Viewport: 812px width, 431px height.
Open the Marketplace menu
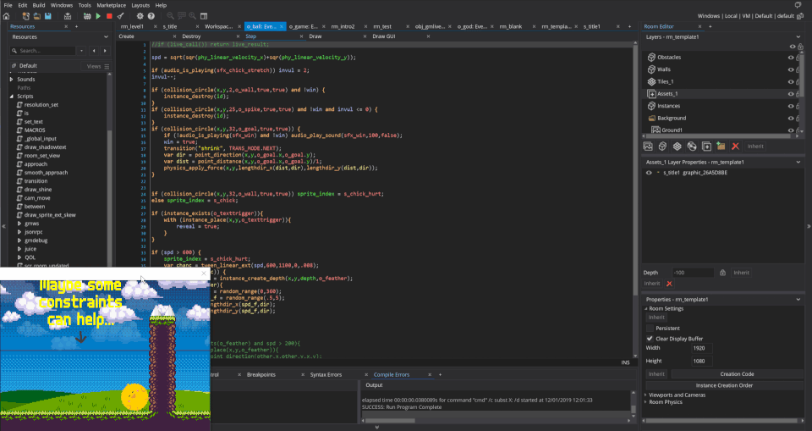coord(112,5)
